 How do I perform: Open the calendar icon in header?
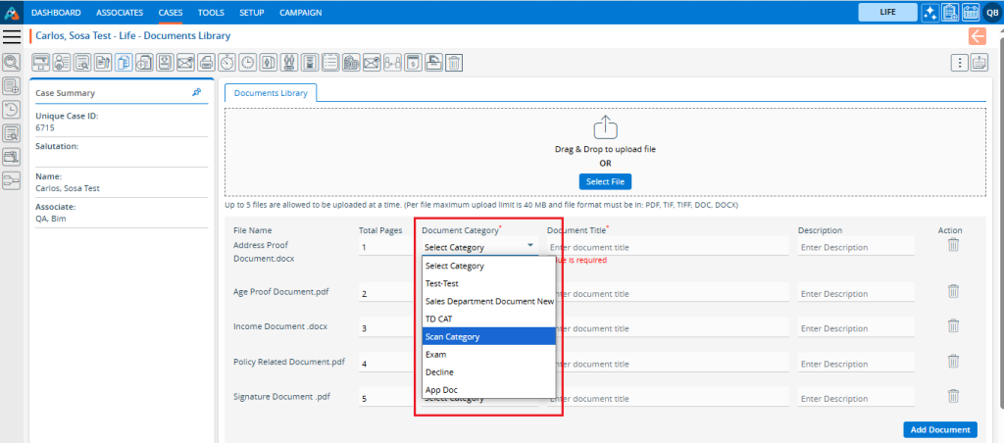(971, 12)
